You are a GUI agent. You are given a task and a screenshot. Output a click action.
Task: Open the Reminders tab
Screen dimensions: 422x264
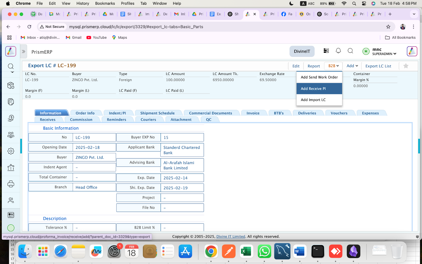117,119
